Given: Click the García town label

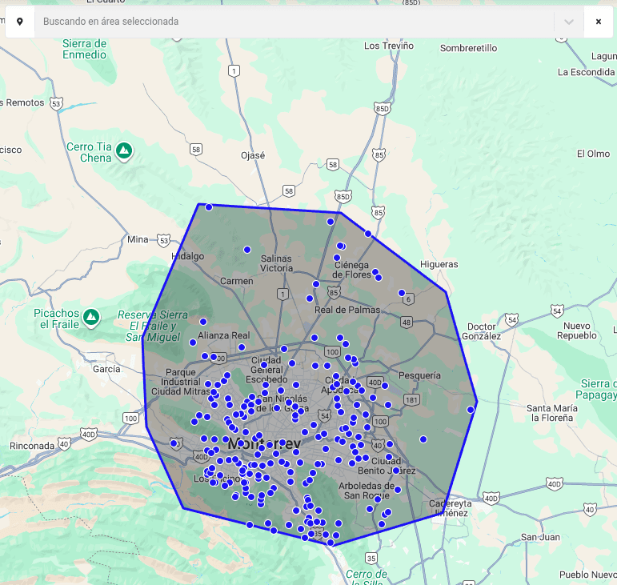Looking at the screenshot, I should pos(106,369).
